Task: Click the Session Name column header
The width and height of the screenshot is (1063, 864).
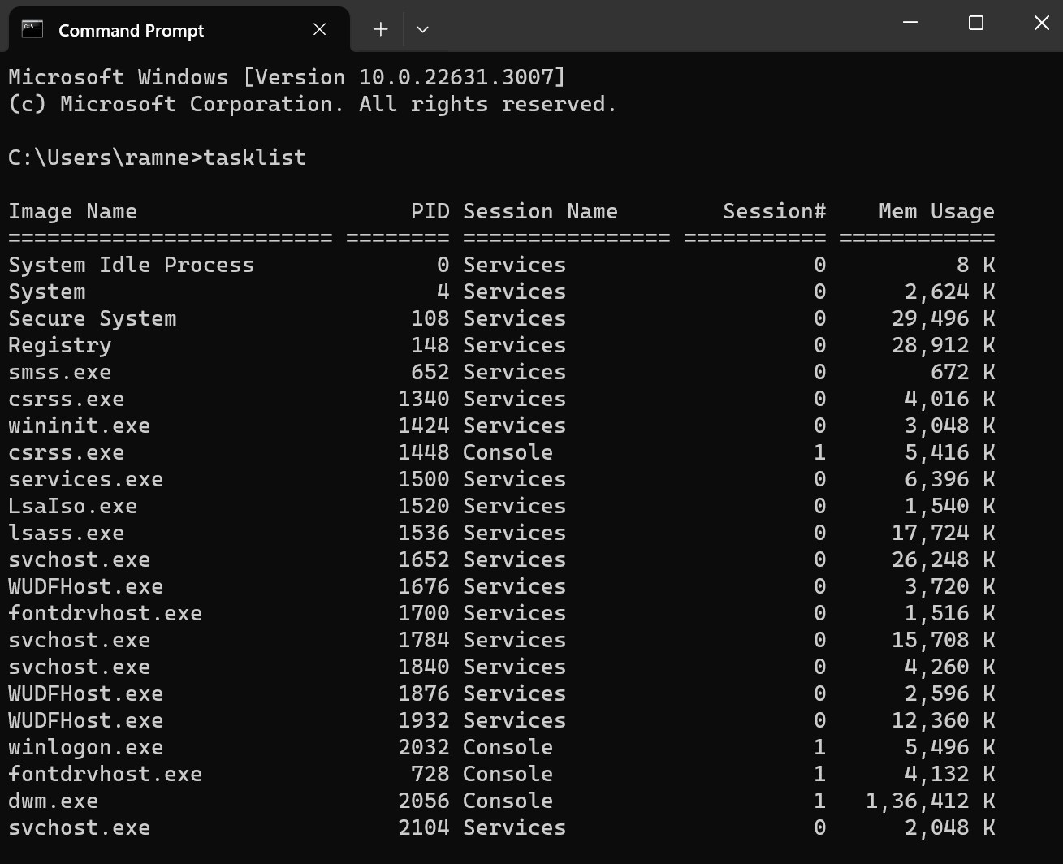Action: point(541,211)
